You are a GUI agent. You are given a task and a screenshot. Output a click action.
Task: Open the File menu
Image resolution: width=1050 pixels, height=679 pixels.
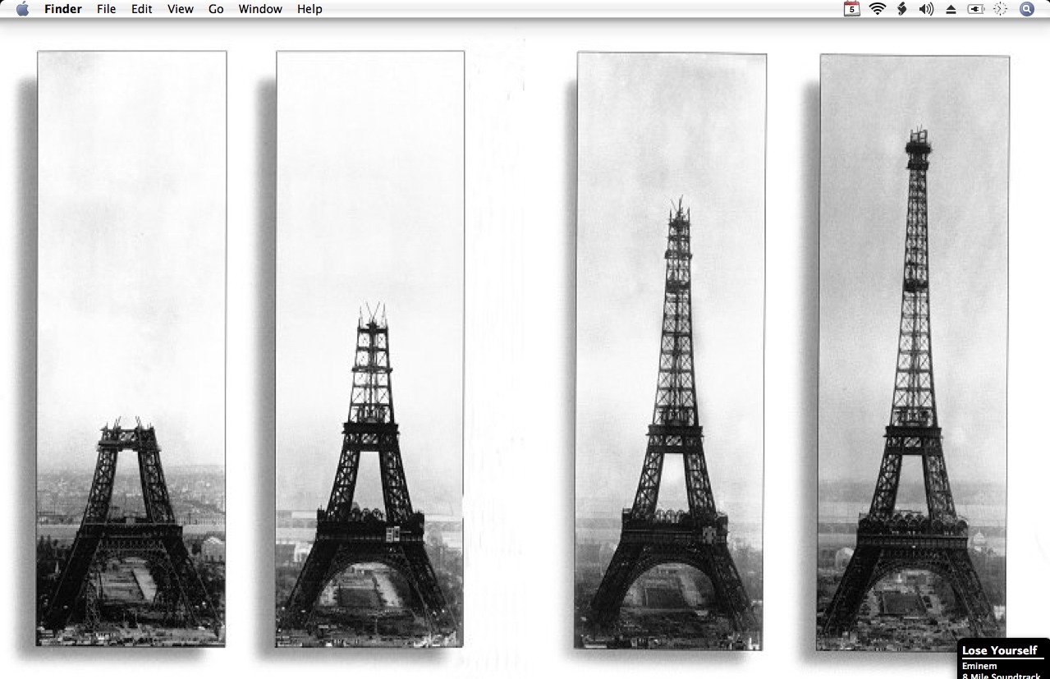pyautogui.click(x=106, y=9)
